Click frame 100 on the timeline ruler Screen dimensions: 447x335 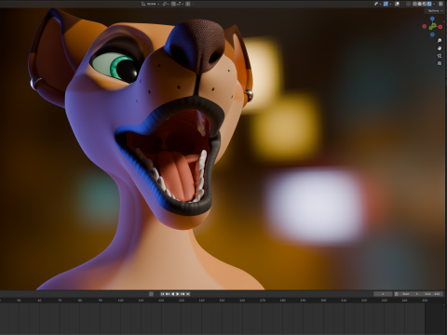pyautogui.click(x=120, y=301)
